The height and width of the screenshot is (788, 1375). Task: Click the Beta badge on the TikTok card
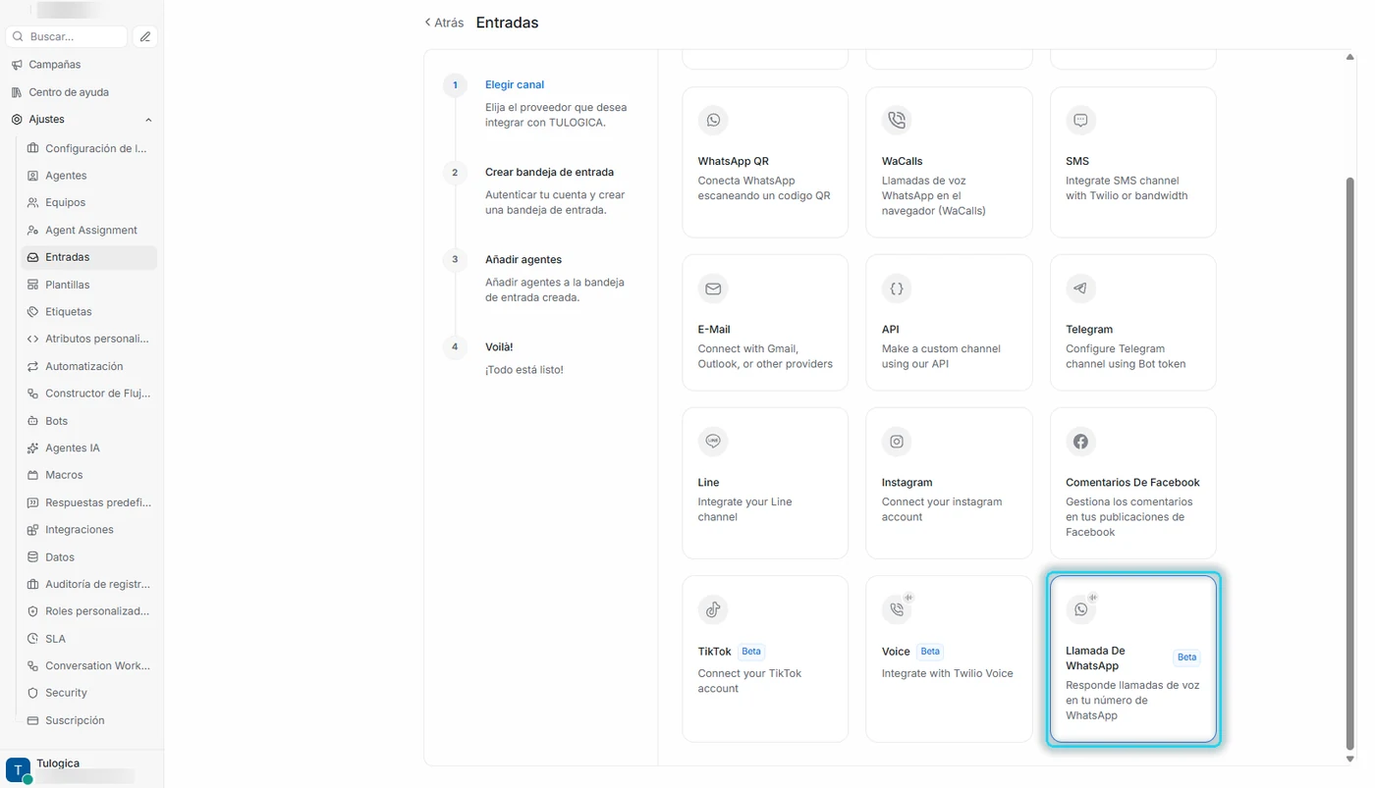pos(751,652)
